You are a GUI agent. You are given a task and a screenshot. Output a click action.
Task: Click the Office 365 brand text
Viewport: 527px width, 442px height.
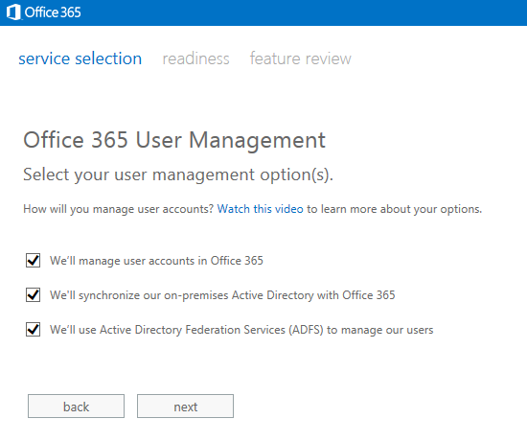[x=53, y=12]
